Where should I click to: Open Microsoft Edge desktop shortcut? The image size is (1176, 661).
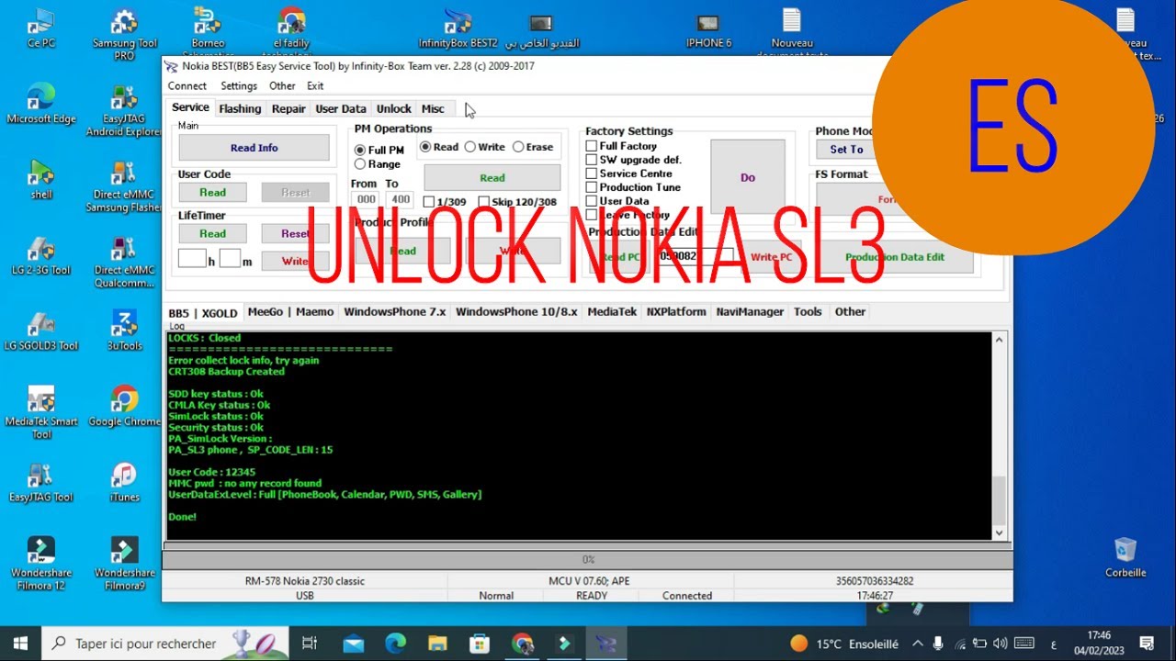pyautogui.click(x=40, y=104)
